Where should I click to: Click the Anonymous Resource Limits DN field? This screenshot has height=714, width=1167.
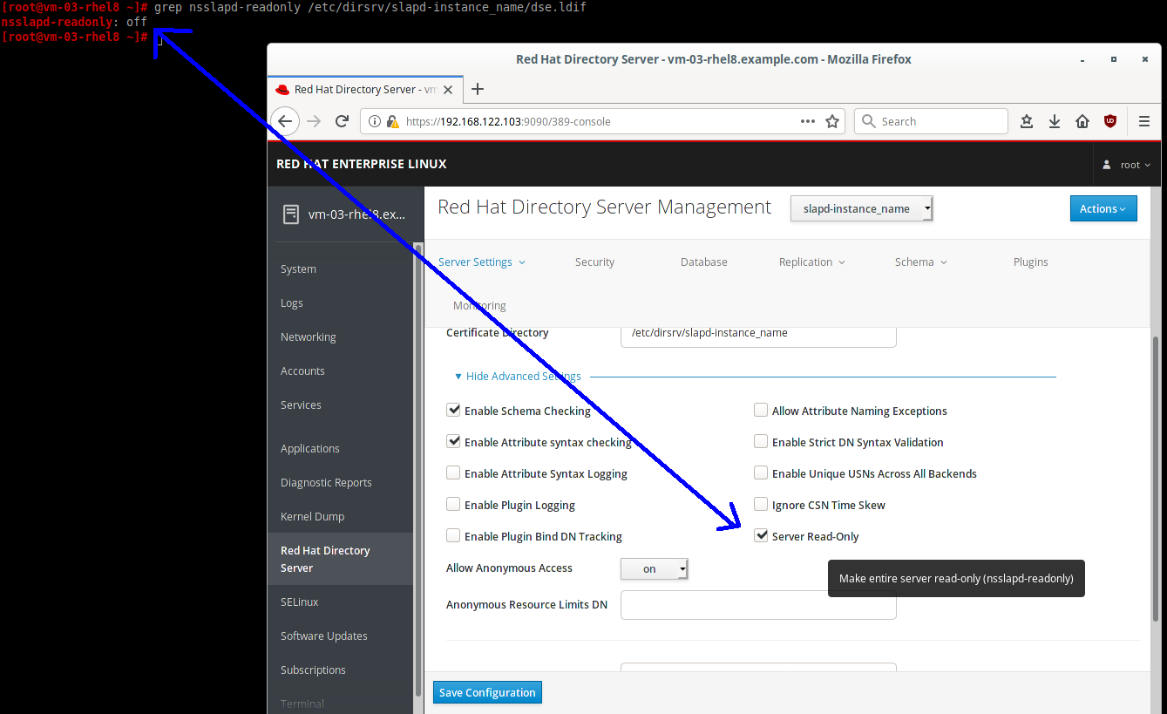pos(758,605)
